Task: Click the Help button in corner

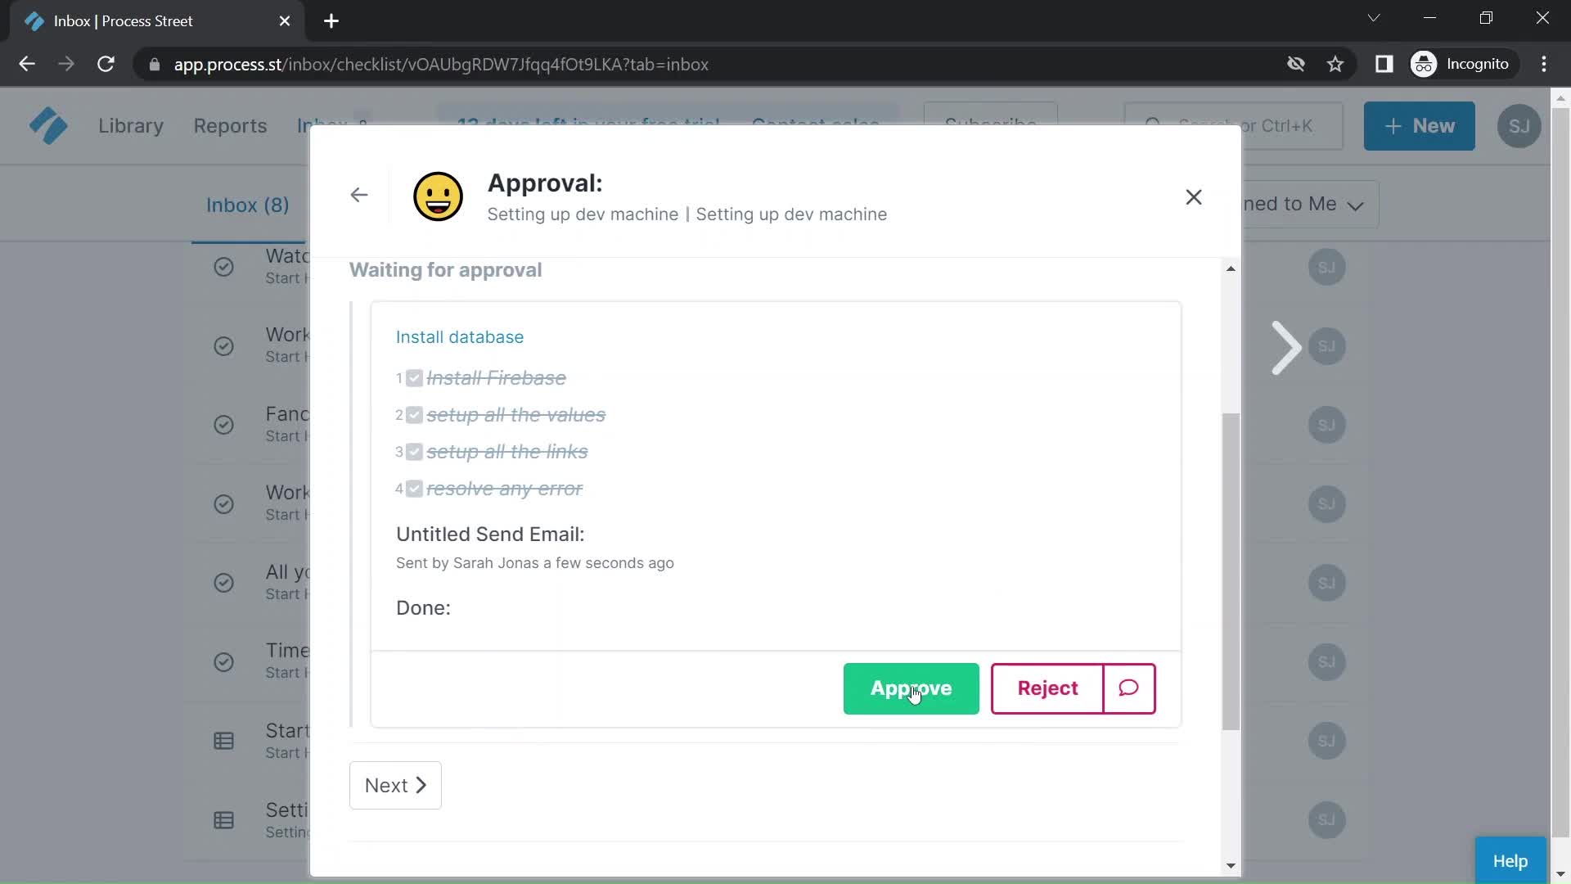Action: tap(1510, 860)
